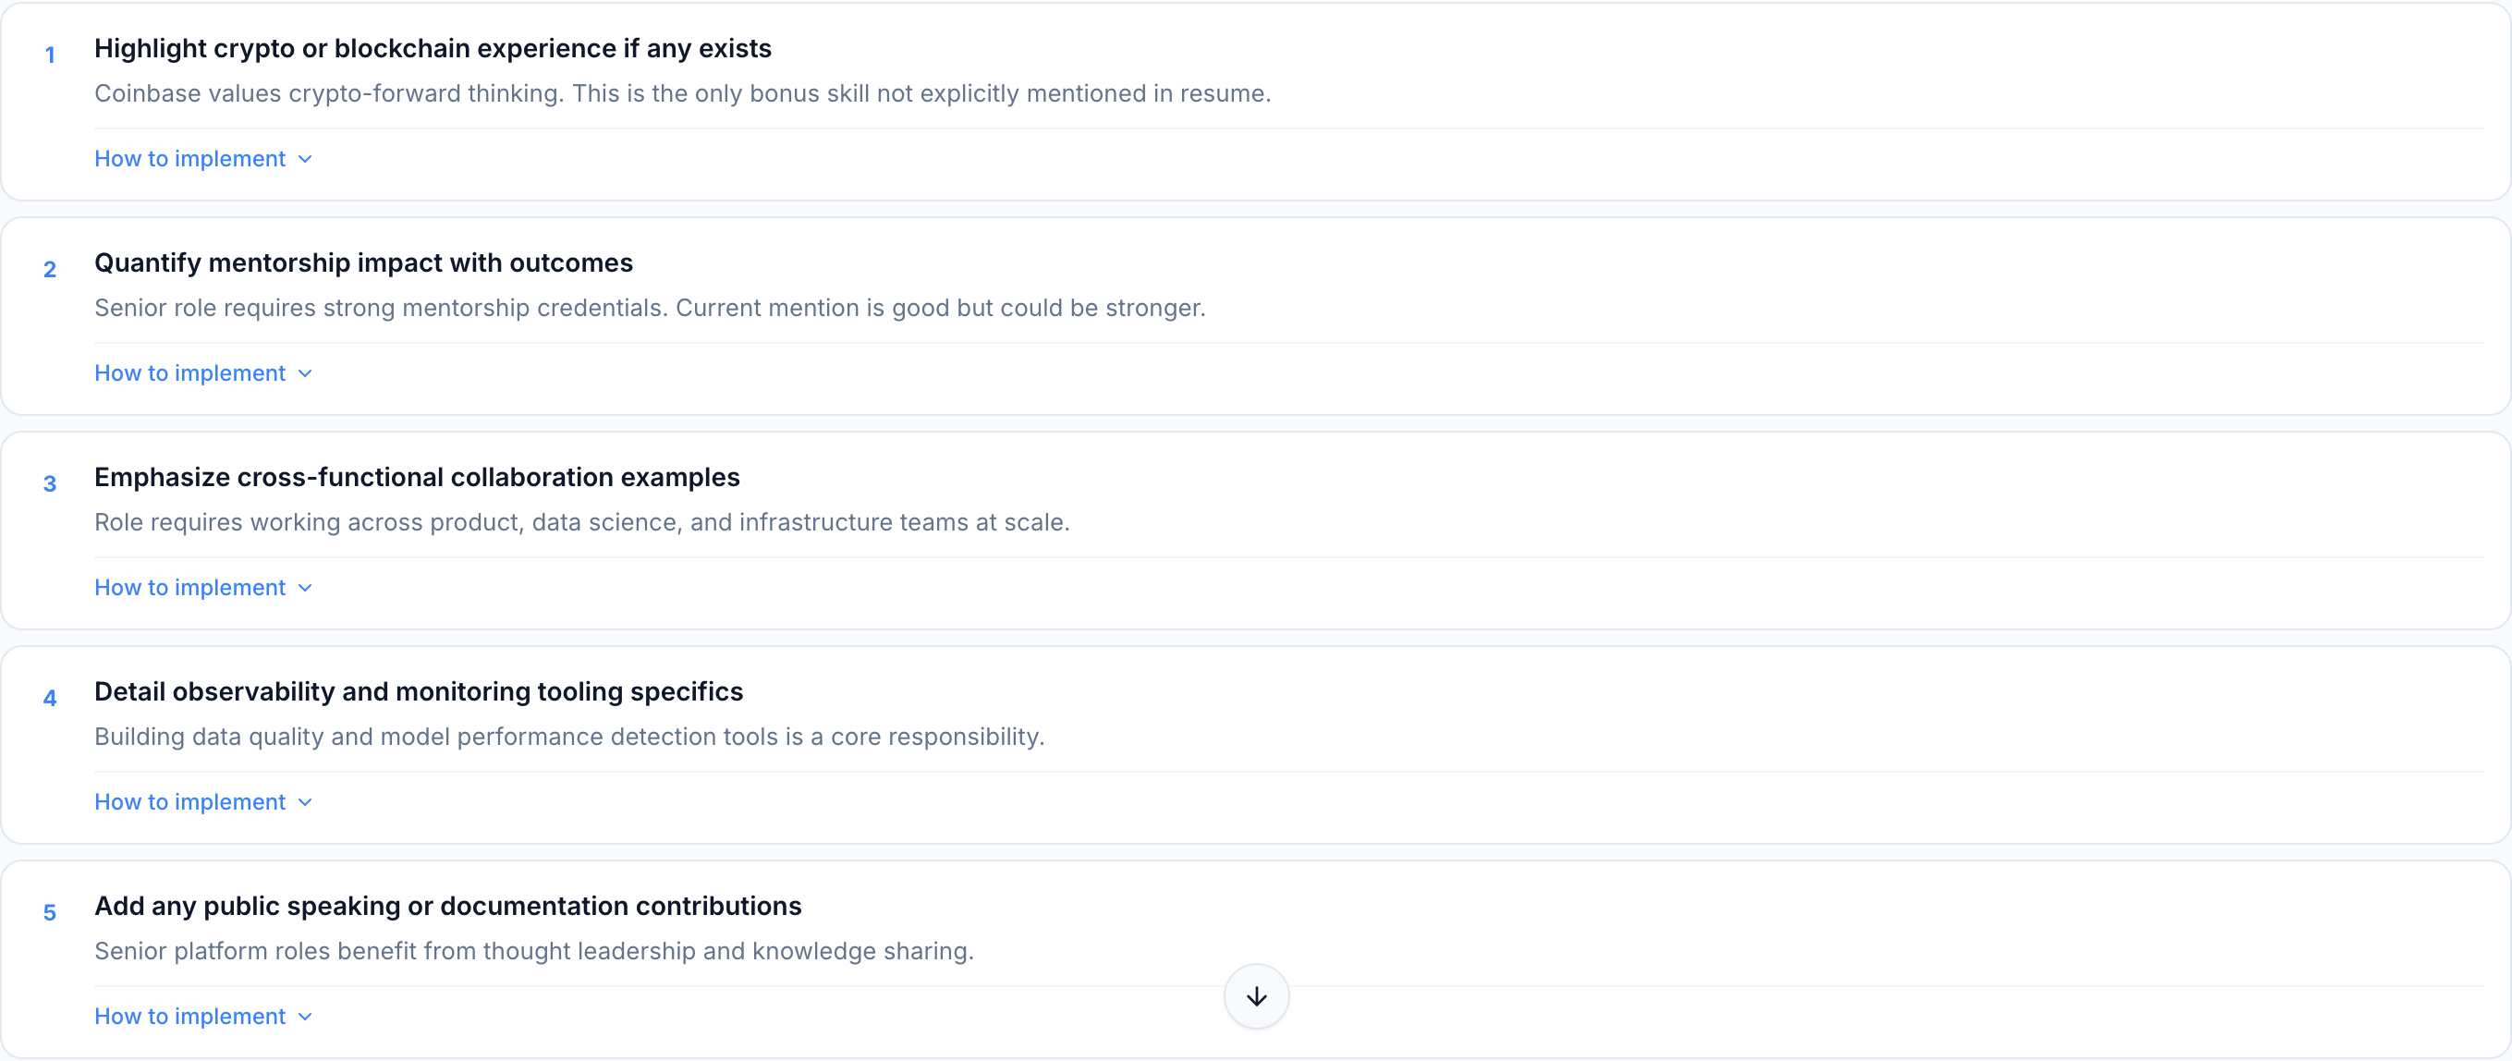Select the Detail observability and monitoring title

419,692
